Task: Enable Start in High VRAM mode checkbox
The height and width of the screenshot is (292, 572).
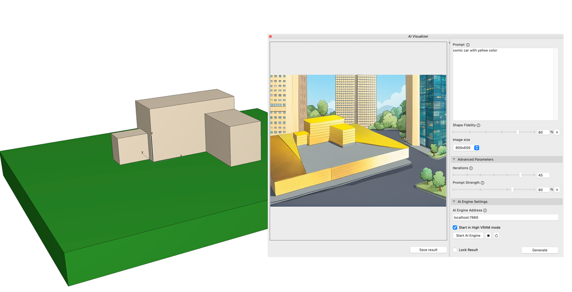Action: 455,227
